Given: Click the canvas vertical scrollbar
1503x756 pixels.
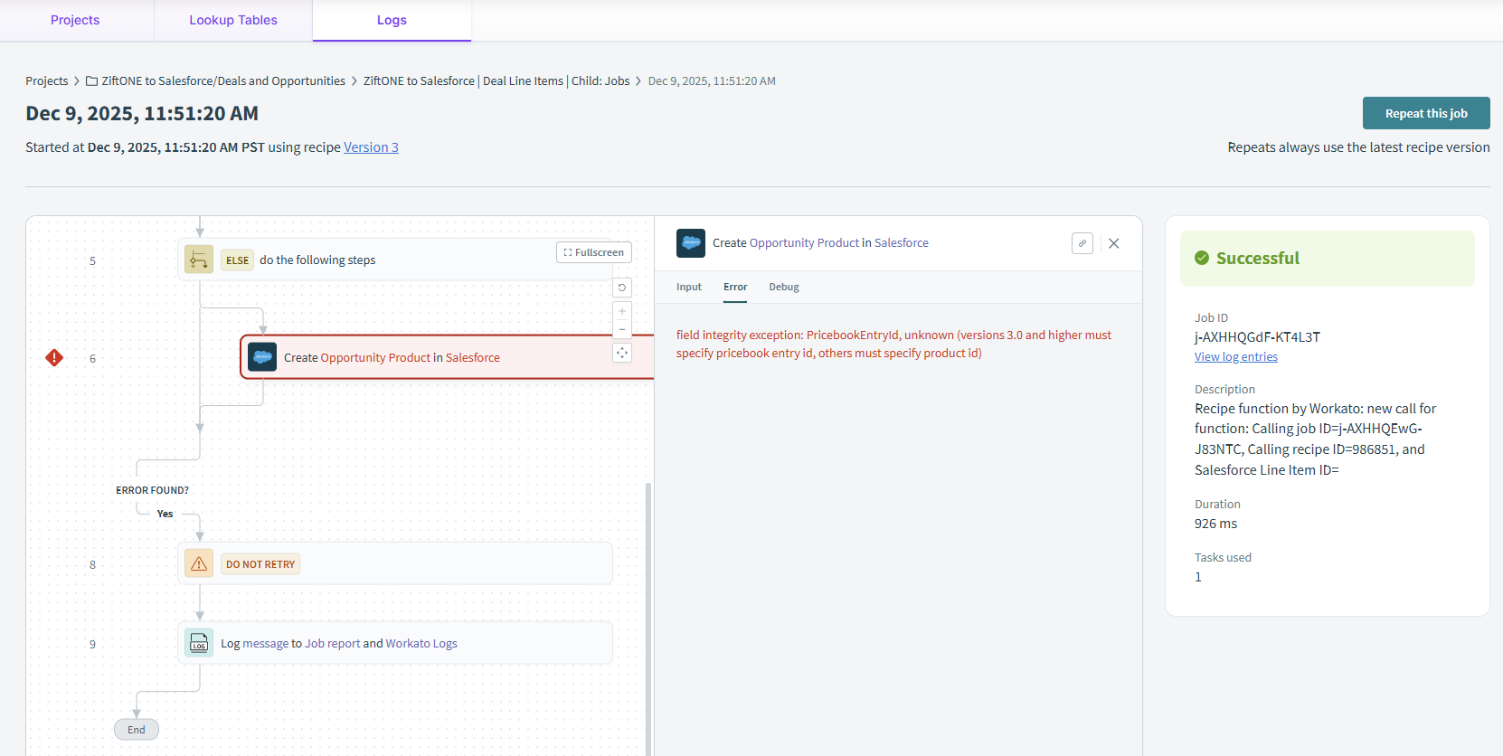Looking at the screenshot, I should pyautogui.click(x=648, y=615).
